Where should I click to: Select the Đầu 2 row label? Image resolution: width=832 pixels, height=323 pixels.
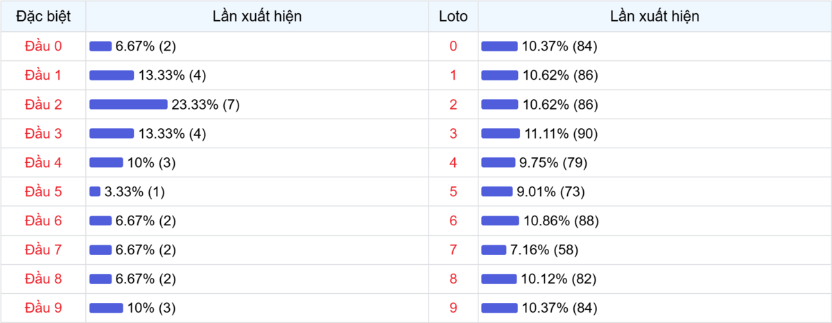[x=43, y=105]
